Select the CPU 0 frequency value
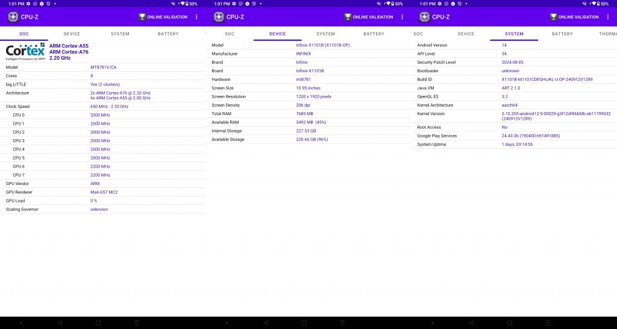 coord(100,115)
